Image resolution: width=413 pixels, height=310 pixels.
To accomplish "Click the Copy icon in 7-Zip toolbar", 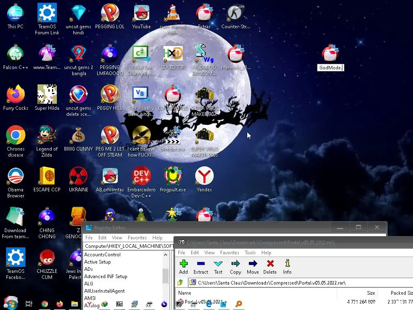I will click(236, 264).
